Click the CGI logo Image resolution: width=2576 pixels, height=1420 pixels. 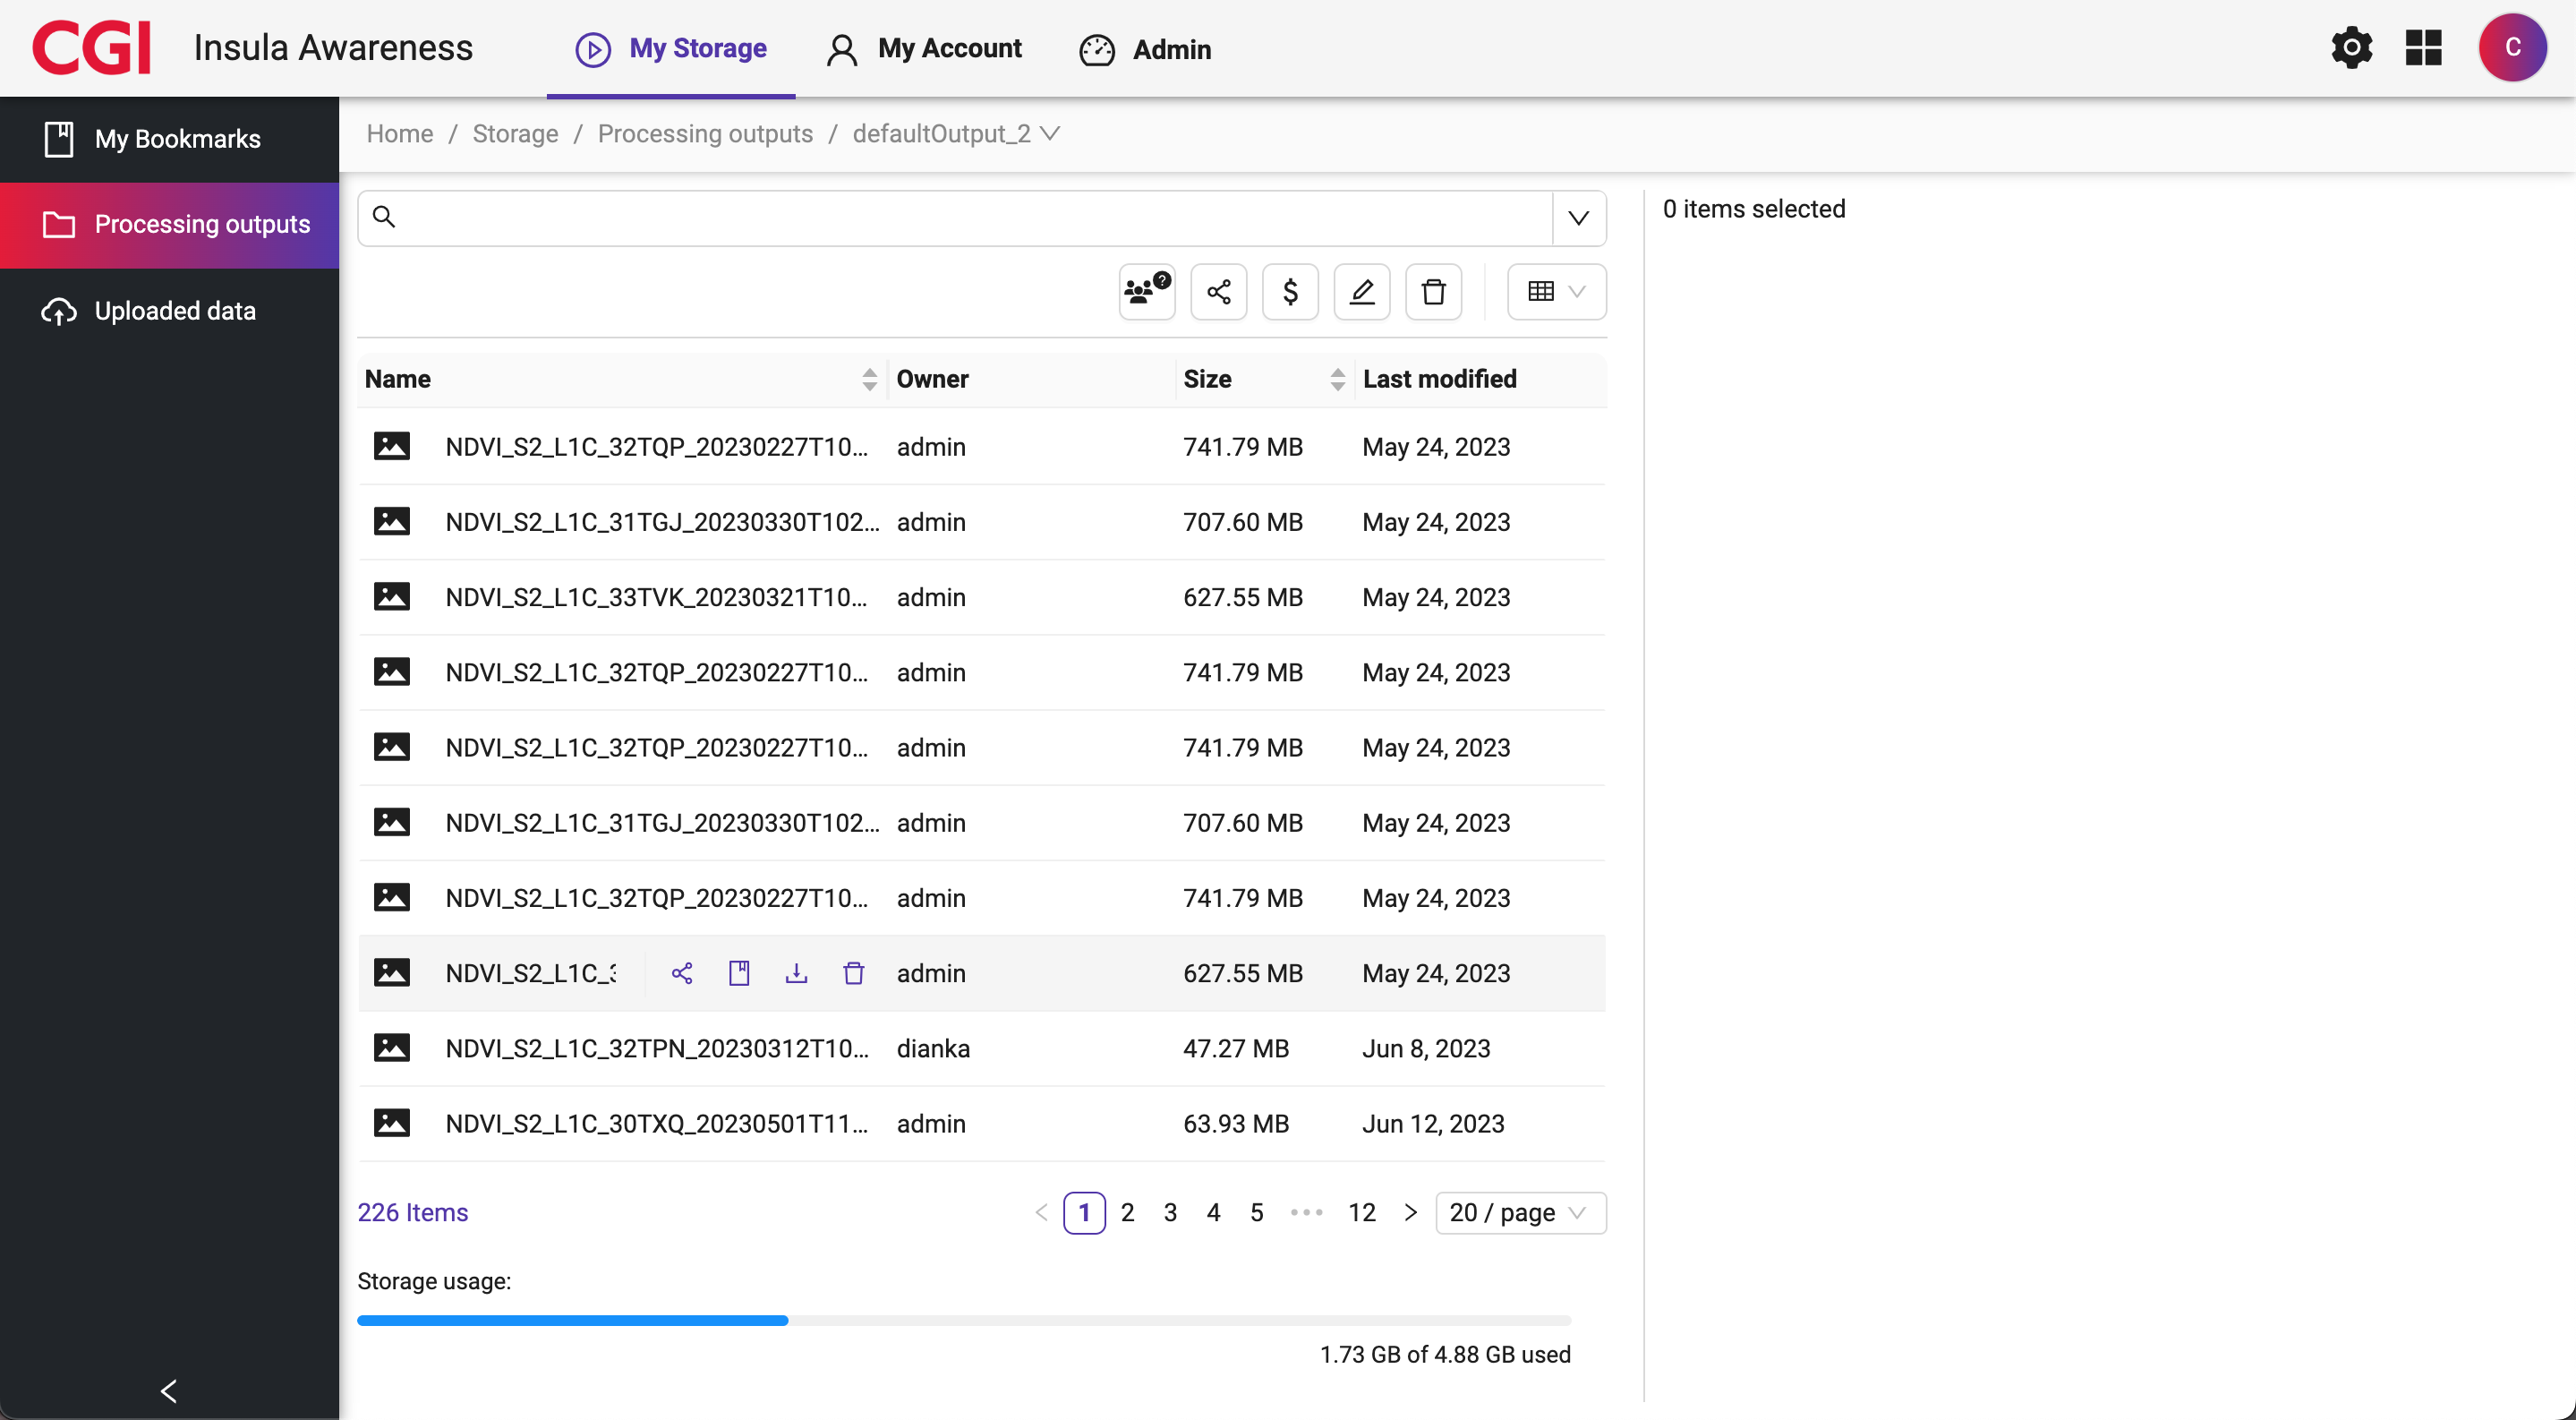(91, 48)
